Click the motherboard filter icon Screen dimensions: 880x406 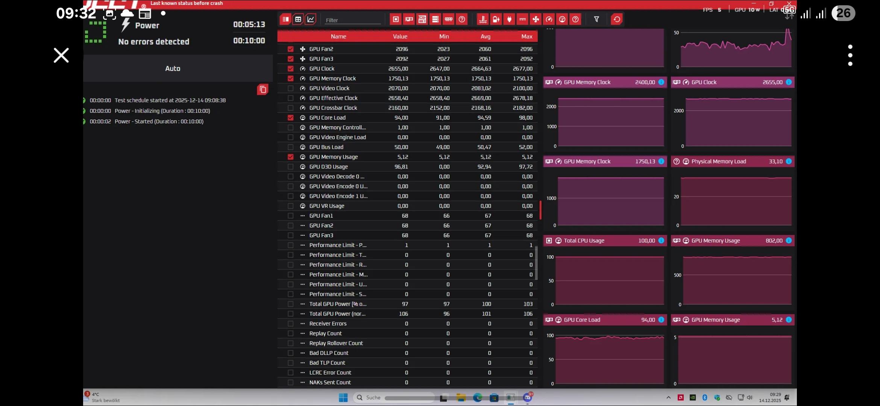(422, 19)
